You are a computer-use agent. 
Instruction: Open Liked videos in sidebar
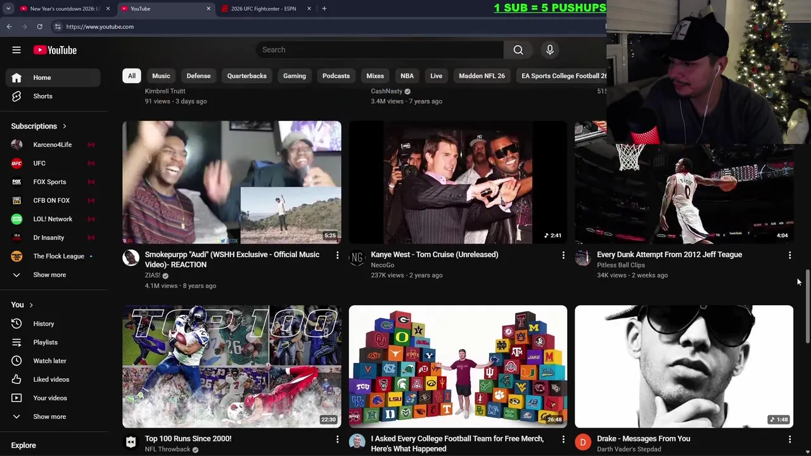pos(53,379)
